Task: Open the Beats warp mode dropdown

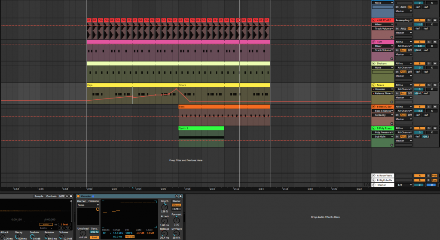Action: [46, 228]
